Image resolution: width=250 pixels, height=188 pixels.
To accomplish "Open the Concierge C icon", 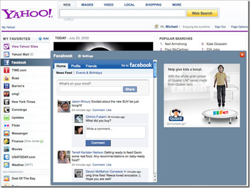I will 7,110.
